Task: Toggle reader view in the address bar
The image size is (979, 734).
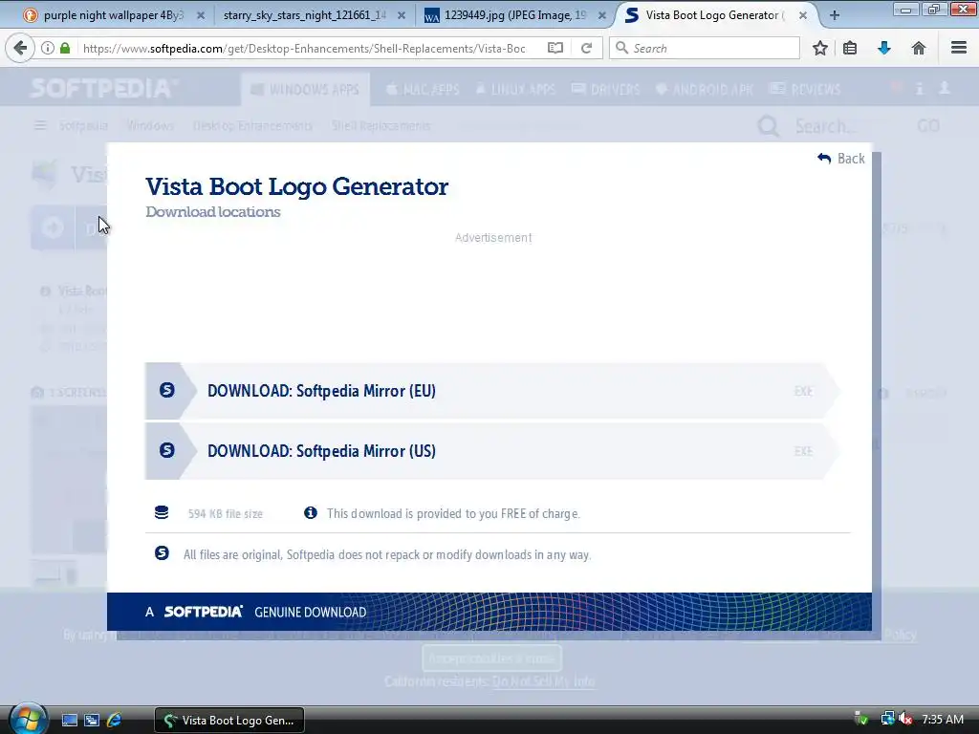Action: tap(555, 48)
